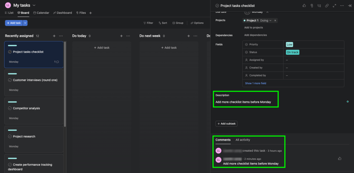The width and height of the screenshot is (354, 173).
Task: Select the Comments tab
Action: tap(223, 140)
